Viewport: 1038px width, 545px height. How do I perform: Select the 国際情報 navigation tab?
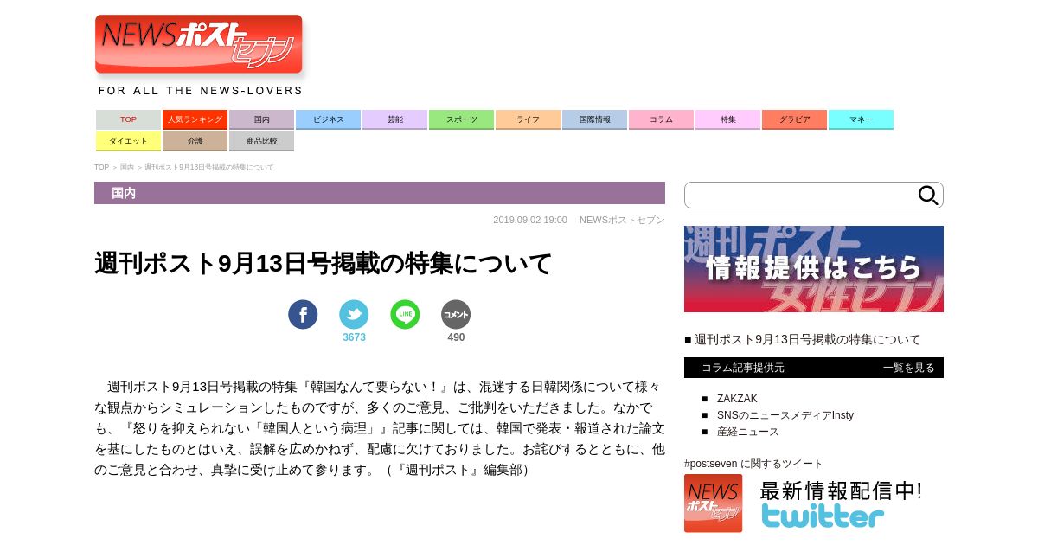pos(594,119)
